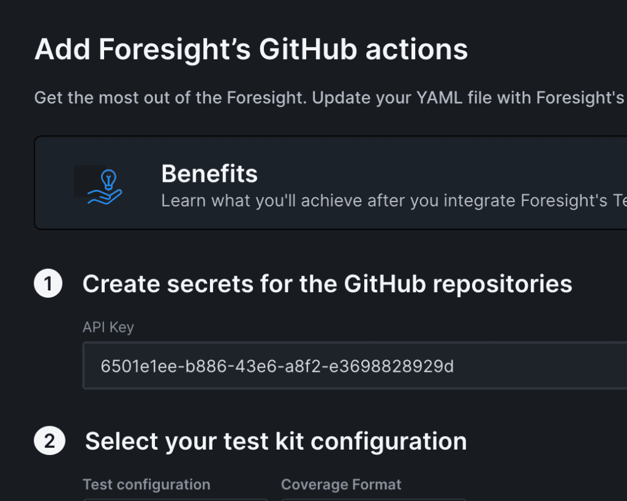Focus the API Key input field

(355, 366)
